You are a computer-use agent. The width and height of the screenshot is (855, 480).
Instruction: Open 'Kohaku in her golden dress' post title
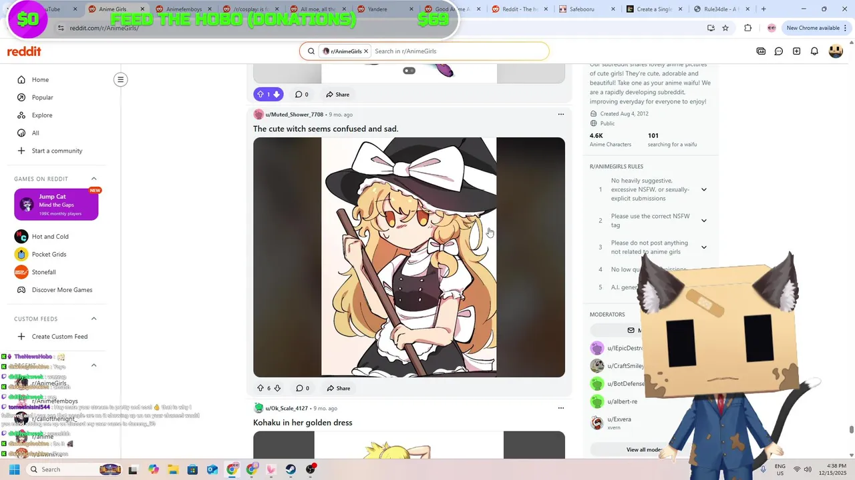tap(303, 423)
